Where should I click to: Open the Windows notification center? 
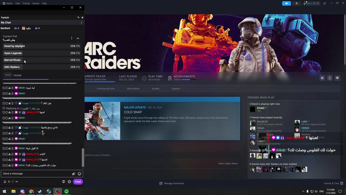[340, 191]
